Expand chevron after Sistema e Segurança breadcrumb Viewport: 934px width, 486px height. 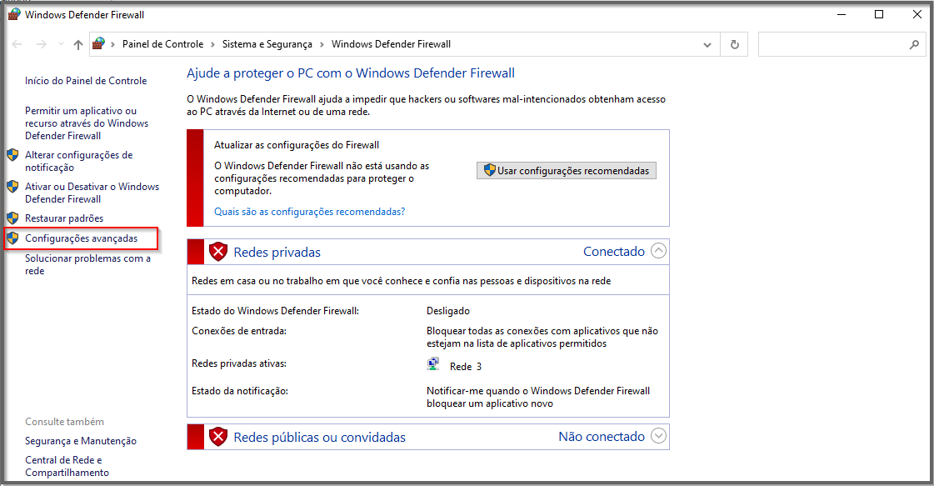point(322,45)
